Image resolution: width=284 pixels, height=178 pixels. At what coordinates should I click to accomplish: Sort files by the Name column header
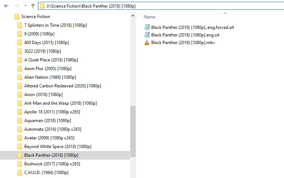149,17
